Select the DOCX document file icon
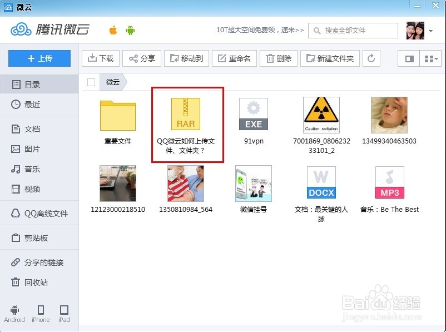Image resolution: width=446 pixels, height=332 pixels. (321, 182)
